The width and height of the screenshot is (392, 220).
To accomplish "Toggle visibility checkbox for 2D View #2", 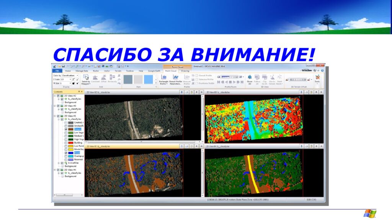I will click(58, 96).
